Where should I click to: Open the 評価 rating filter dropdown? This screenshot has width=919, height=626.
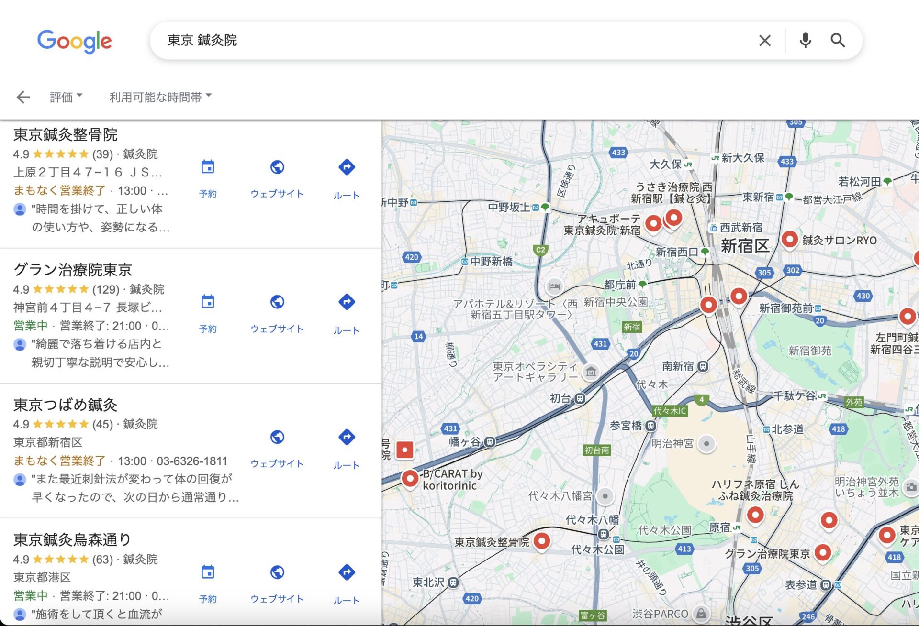coord(66,97)
